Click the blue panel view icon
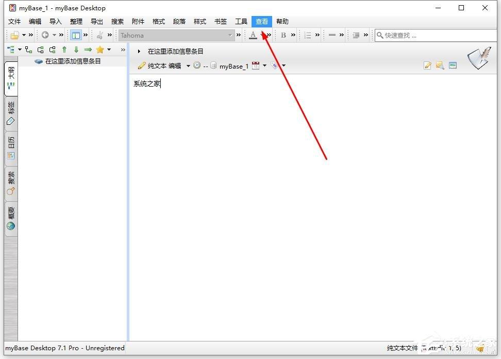The image size is (501, 359). 453,66
